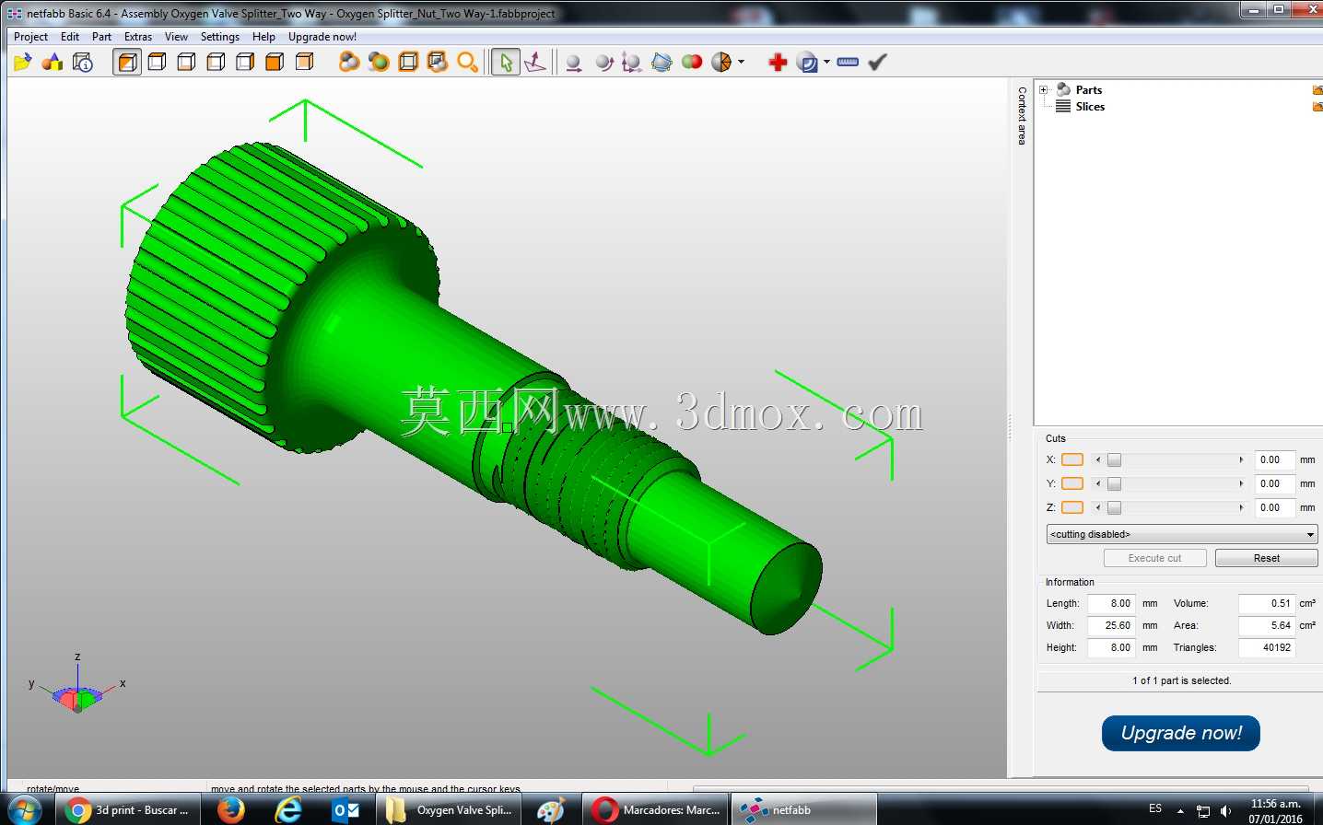Click the zoom to all parts icon
Viewport: 1323px width, 825px height.
click(x=379, y=63)
